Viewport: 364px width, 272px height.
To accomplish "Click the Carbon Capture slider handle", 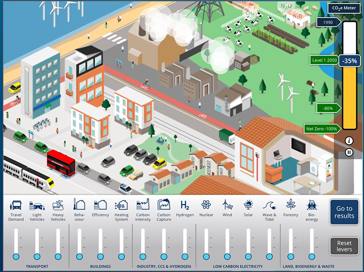I will pyautogui.click(x=164, y=257).
